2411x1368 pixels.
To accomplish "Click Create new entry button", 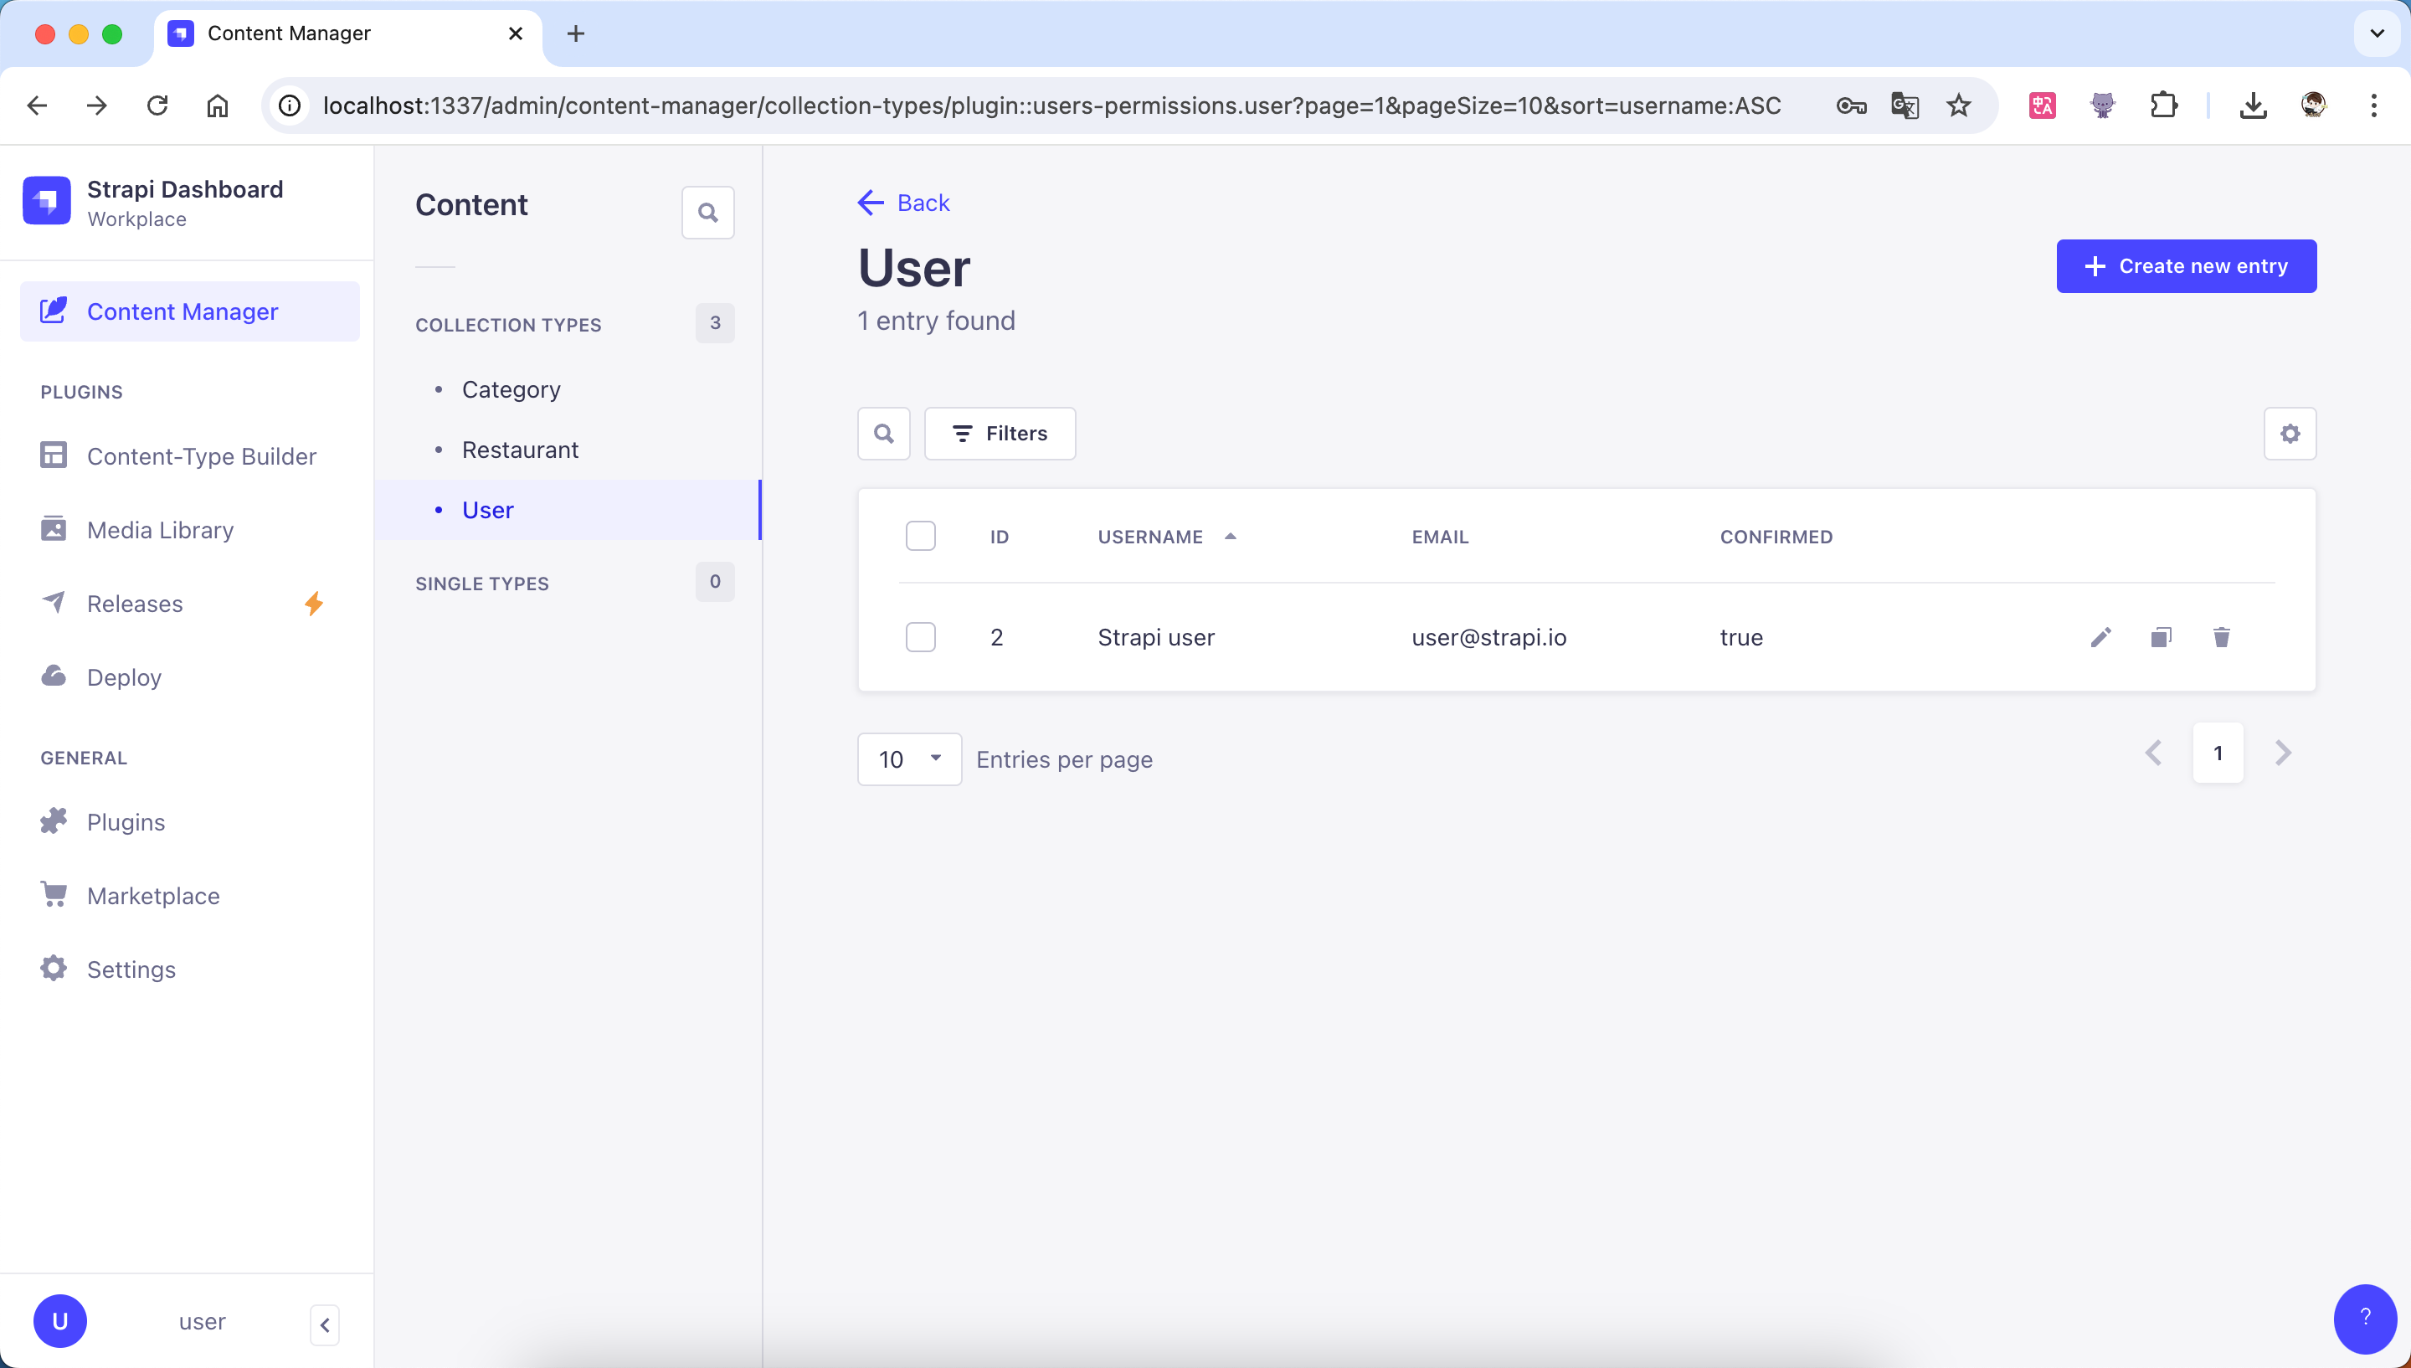I will pyautogui.click(x=2186, y=266).
